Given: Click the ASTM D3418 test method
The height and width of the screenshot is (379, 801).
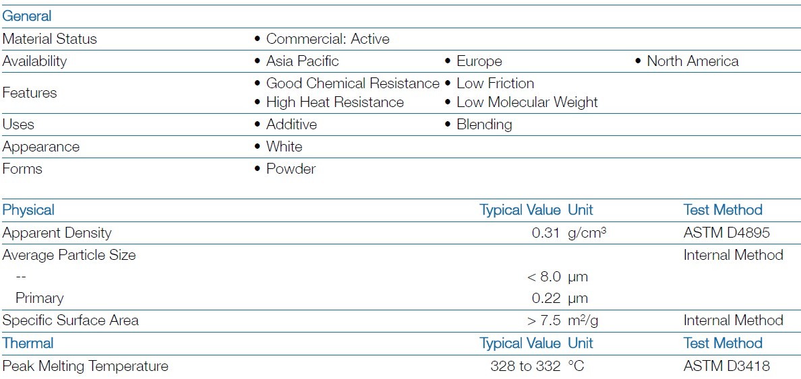Looking at the screenshot, I should coord(726,366).
